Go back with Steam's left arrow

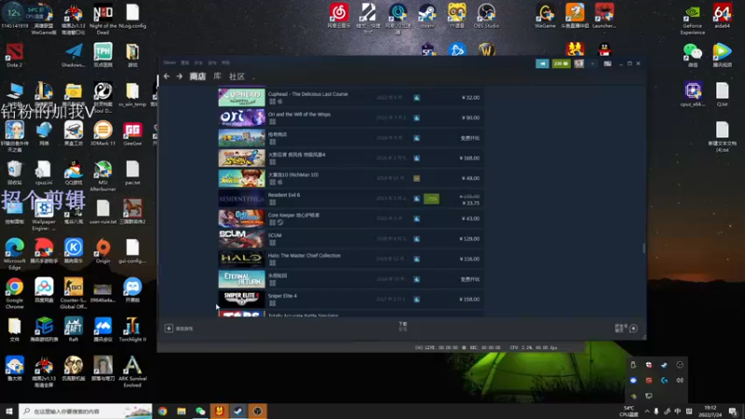click(167, 76)
